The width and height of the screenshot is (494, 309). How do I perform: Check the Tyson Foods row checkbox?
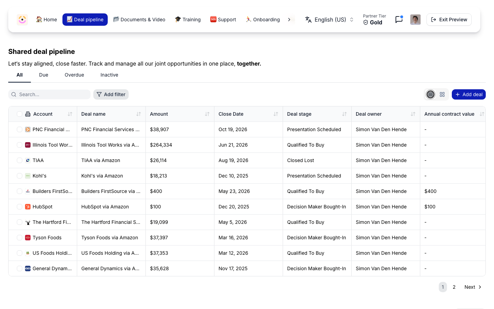[x=20, y=238]
